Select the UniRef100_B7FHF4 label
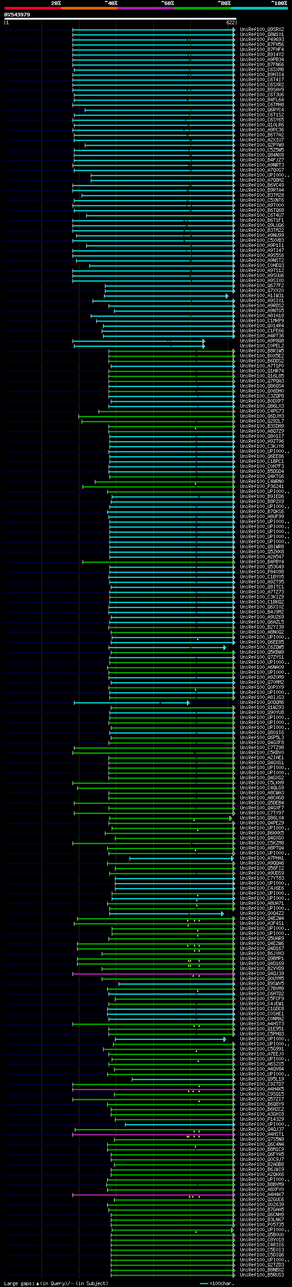292x1287 pixels. (x=262, y=49)
